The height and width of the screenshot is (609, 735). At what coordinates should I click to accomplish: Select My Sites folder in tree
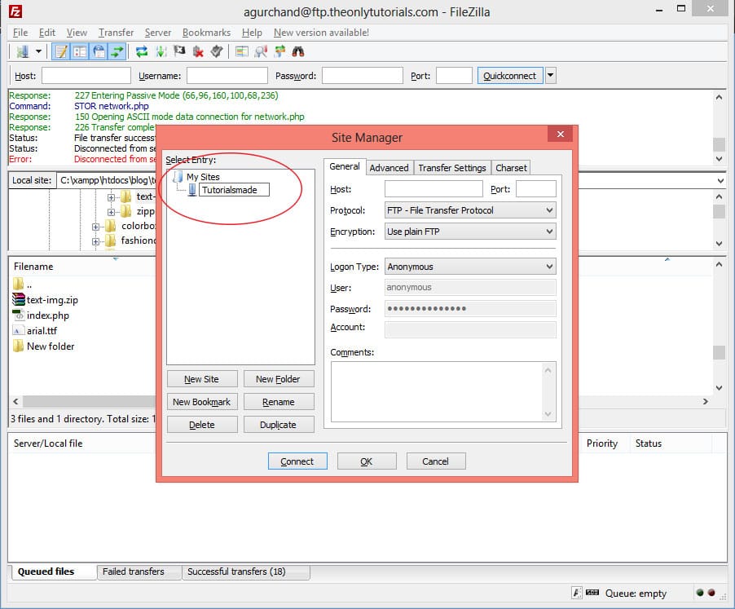203,177
